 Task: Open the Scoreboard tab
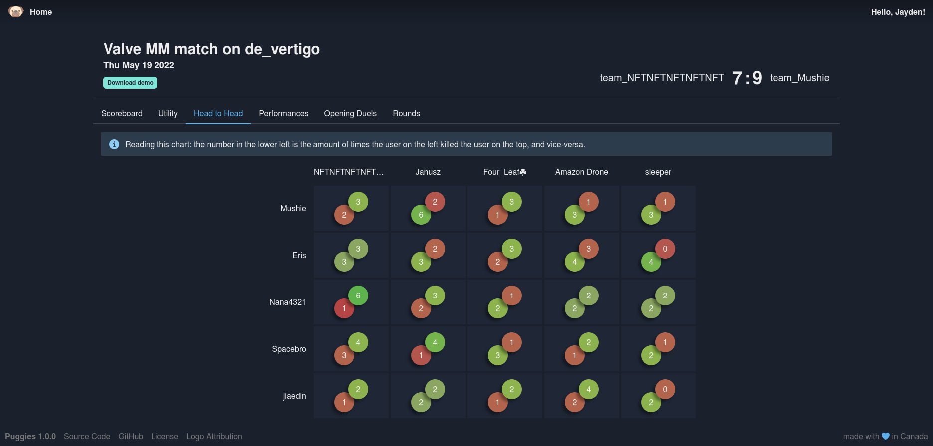point(122,113)
